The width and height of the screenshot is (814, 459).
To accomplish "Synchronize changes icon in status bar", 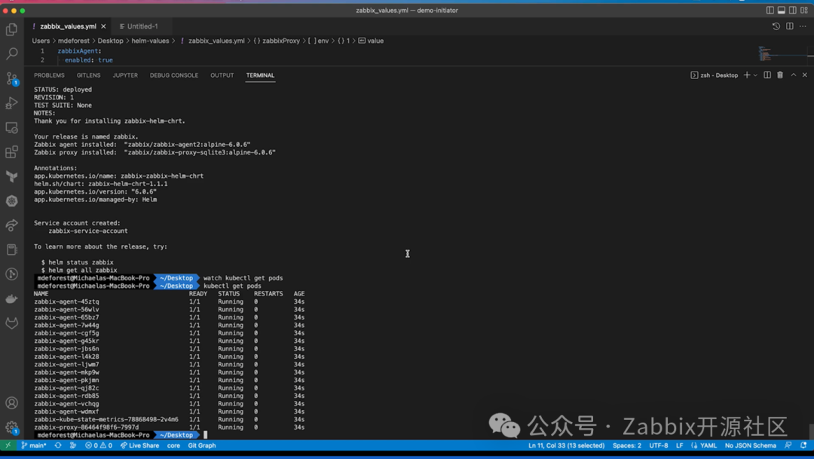I will (58, 445).
